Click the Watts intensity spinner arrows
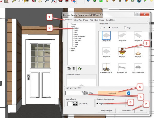Viewport: 154px width, 118px height. (87, 93)
